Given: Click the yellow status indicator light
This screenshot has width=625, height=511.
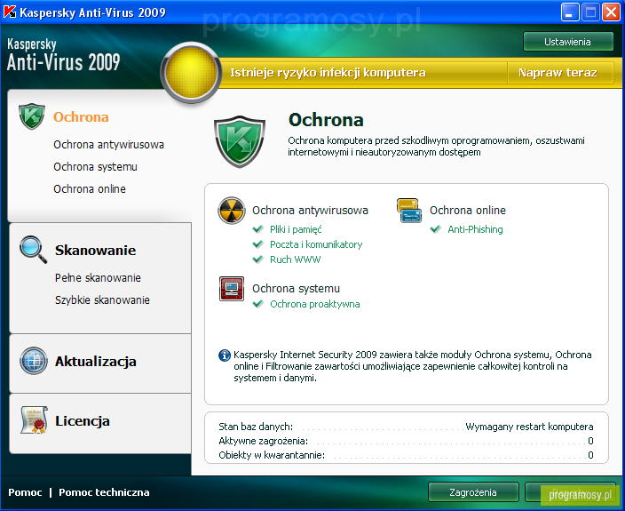Looking at the screenshot, I should [191, 73].
